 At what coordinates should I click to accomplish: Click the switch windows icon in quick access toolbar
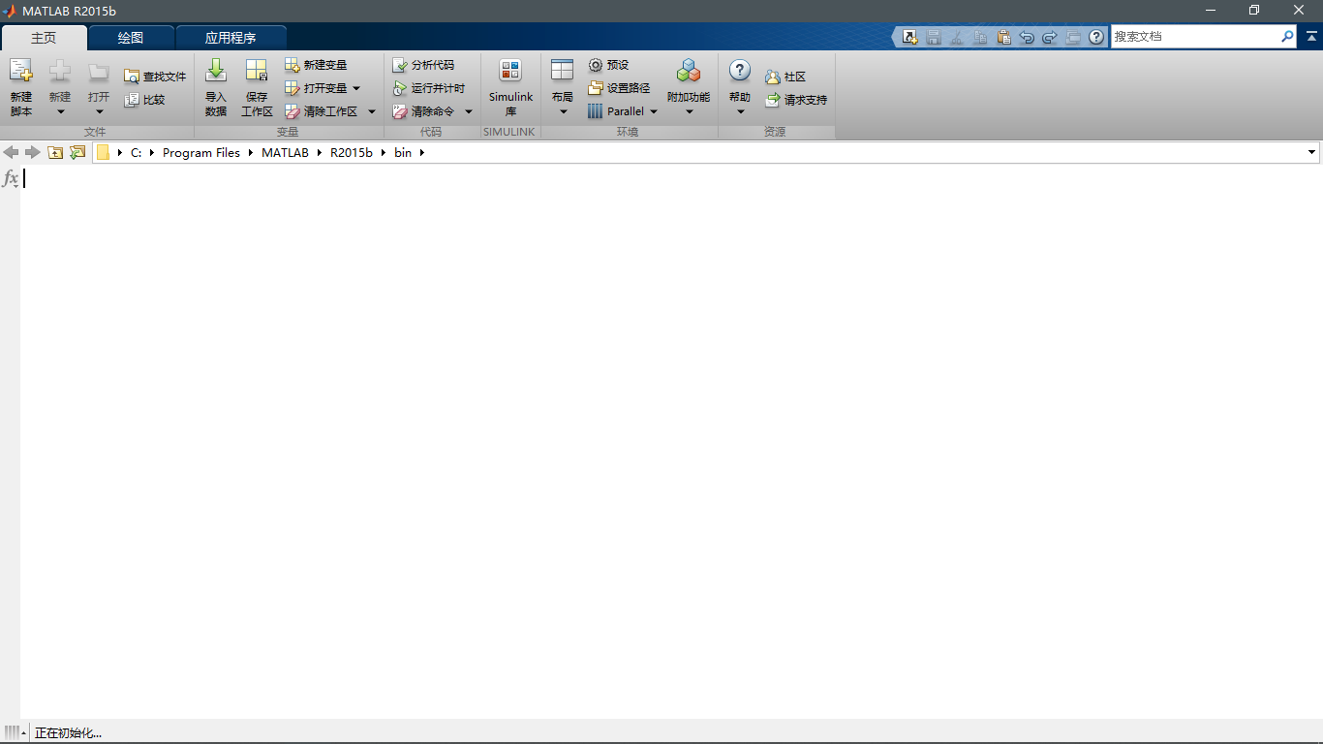[1073, 37]
